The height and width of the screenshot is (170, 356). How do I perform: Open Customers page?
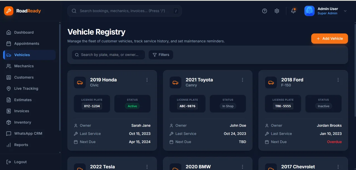[x=29, y=77]
